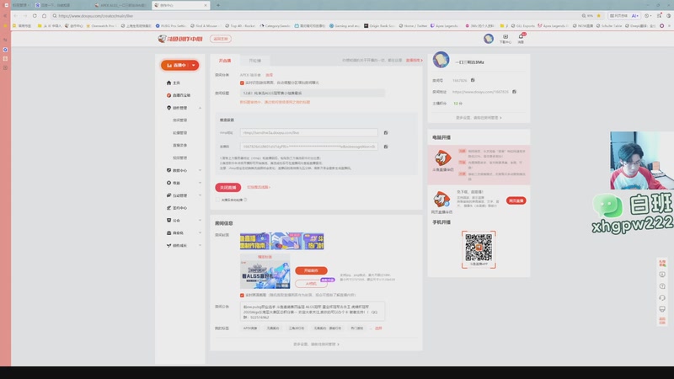Click the 签约中心 sidebar icon
674x379 pixels.
pos(168,208)
